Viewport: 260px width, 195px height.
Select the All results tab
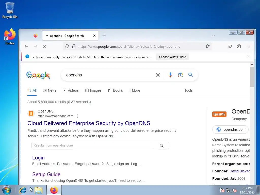coord(32,90)
